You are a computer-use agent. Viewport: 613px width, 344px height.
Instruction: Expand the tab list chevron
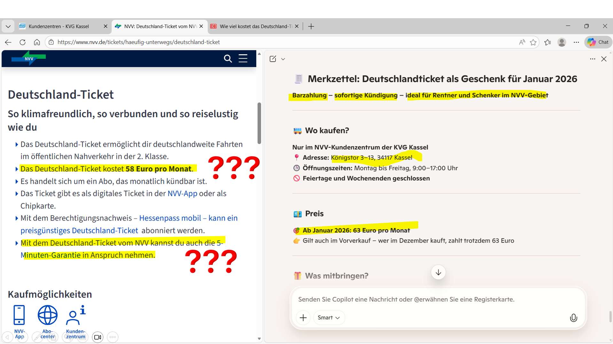coord(8,26)
